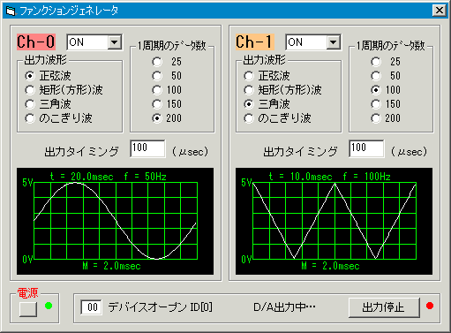This screenshot has height=333, width=451.
Task: Select のこぎり波 waveform for Ch-1
Action: (277, 118)
